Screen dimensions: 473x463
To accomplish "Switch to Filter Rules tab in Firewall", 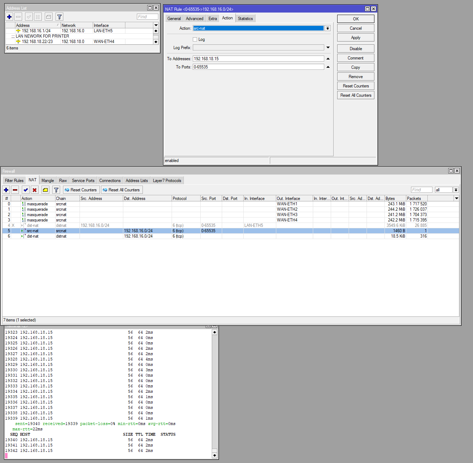I will (14, 181).
